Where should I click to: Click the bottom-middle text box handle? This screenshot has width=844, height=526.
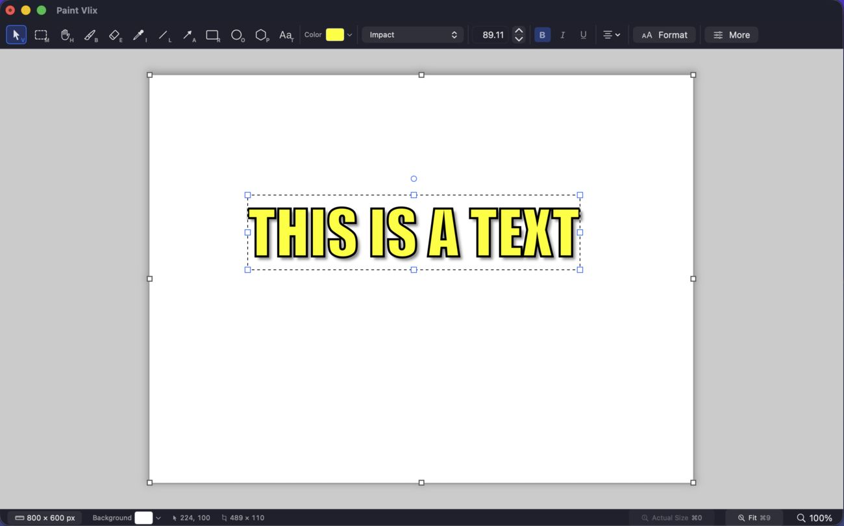pos(414,269)
